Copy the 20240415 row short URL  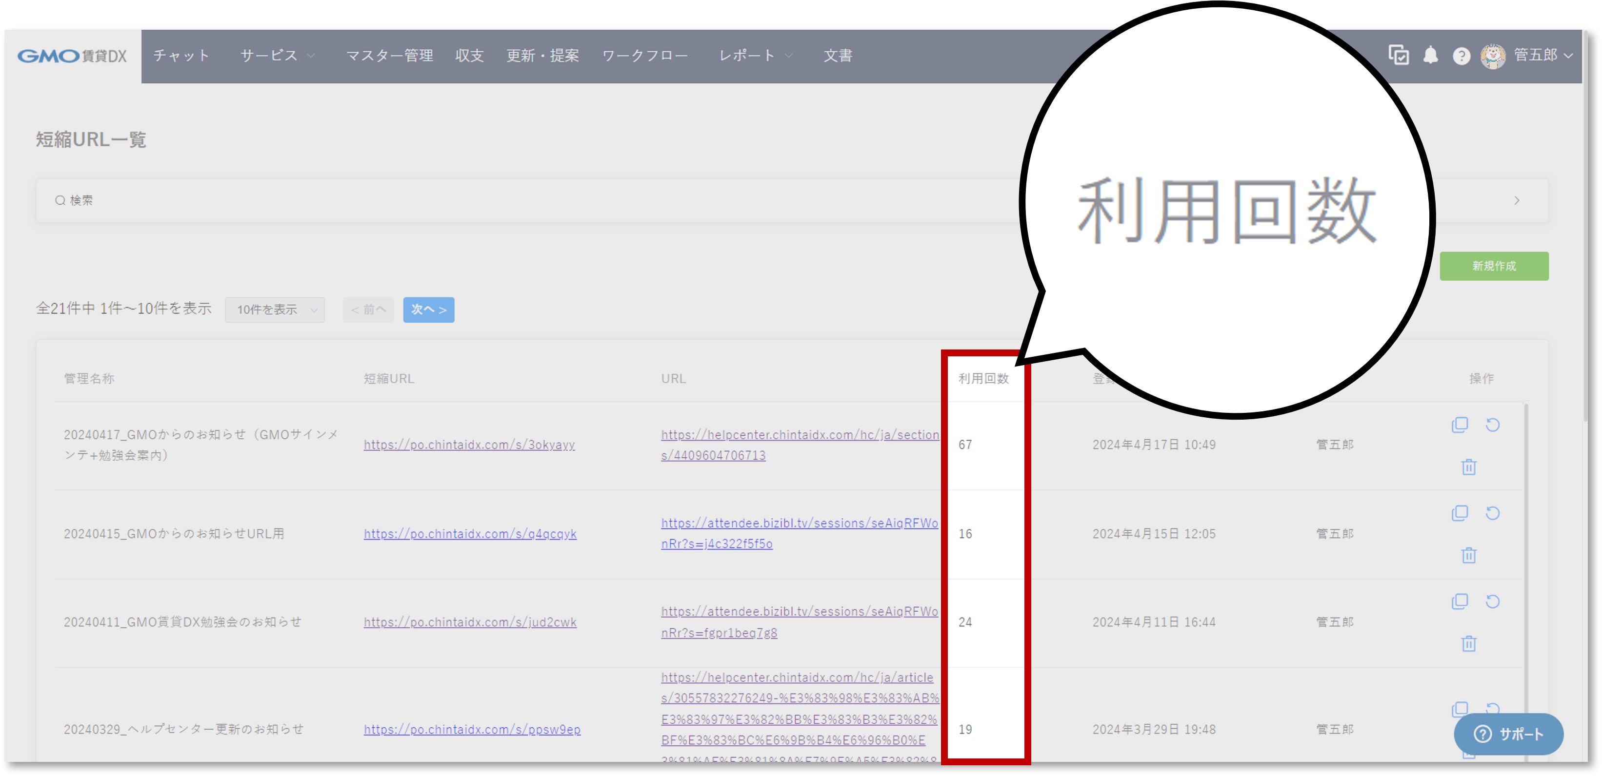coord(1459,513)
